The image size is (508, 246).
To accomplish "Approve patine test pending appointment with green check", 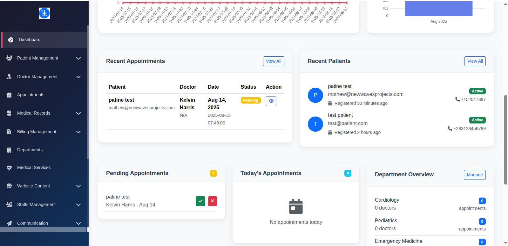I will [200, 201].
